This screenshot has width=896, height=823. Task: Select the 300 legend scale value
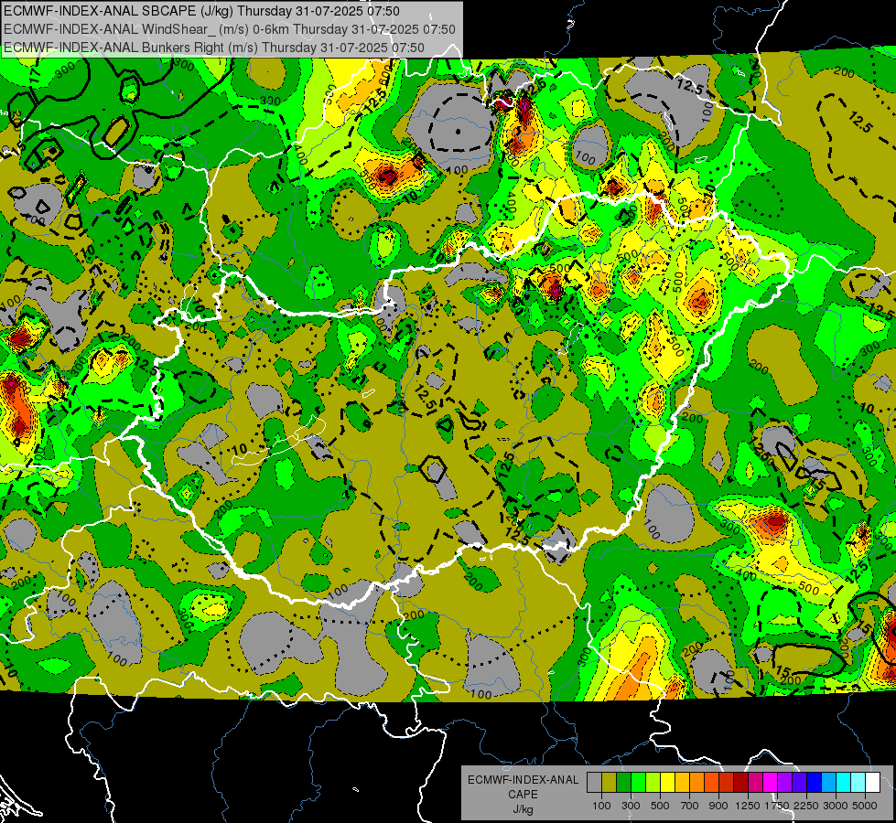coord(631,806)
